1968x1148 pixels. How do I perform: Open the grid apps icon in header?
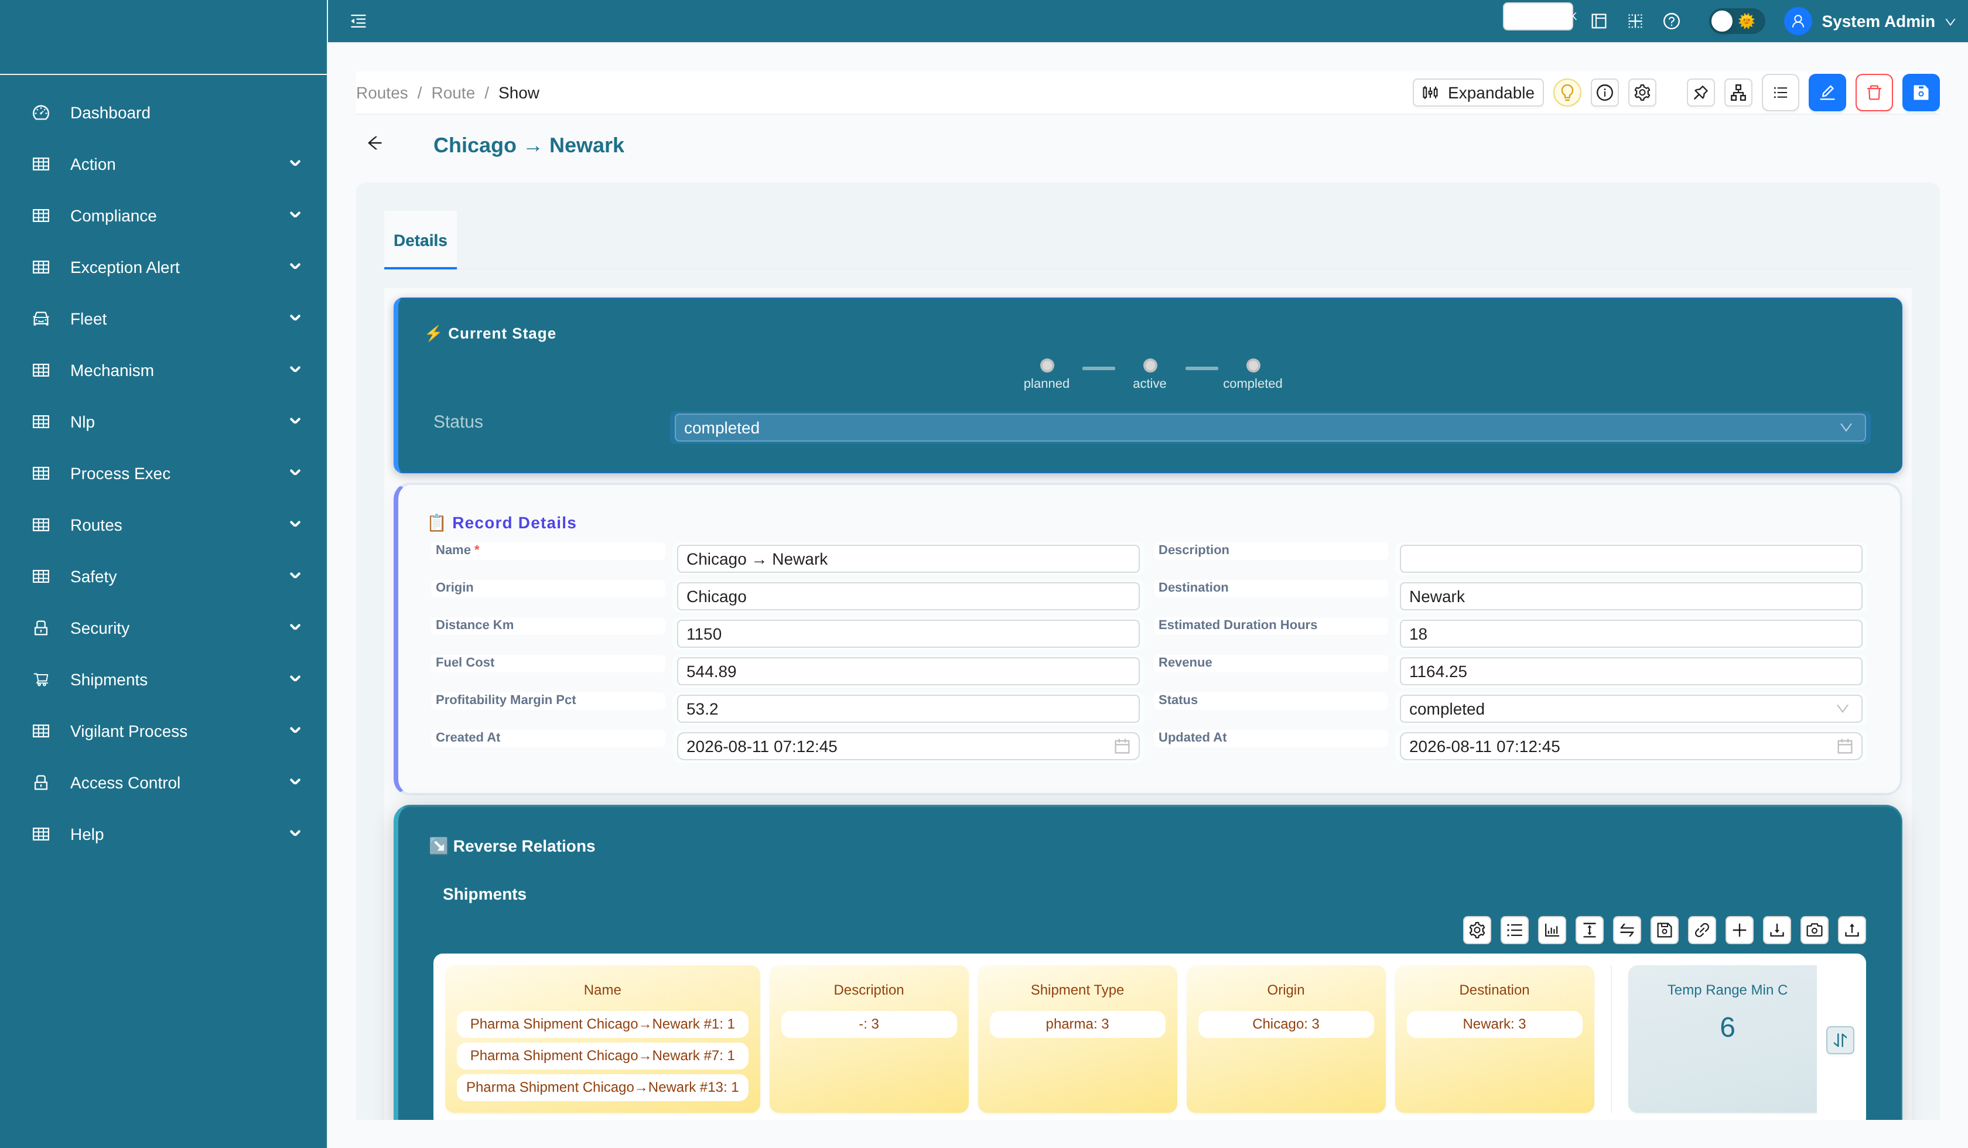point(1635,21)
